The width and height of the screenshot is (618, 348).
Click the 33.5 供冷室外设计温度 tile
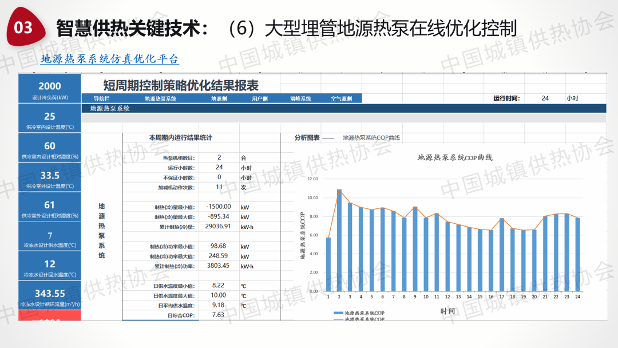50,178
